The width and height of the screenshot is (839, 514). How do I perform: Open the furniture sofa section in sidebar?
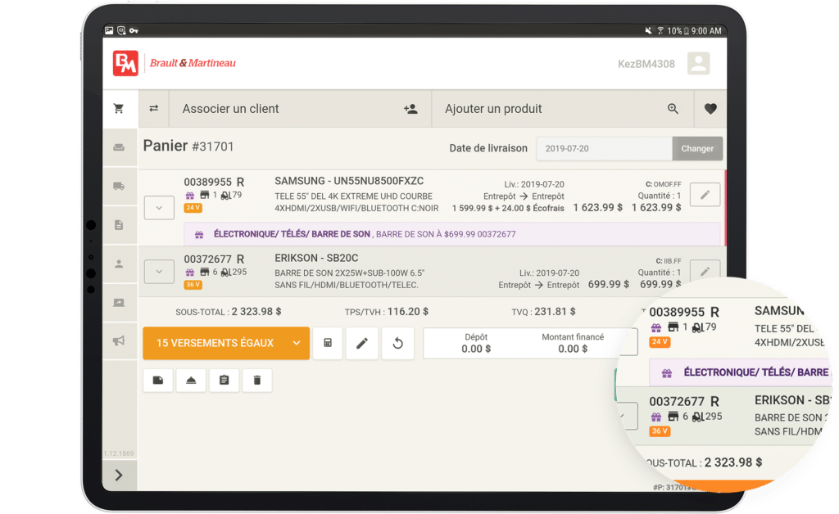119,147
